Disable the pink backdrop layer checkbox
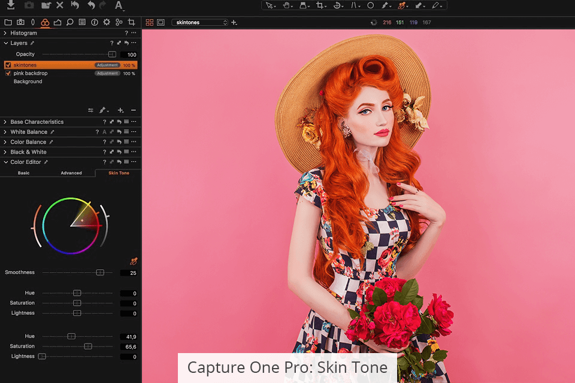This screenshot has height=383, width=575. (x=8, y=73)
